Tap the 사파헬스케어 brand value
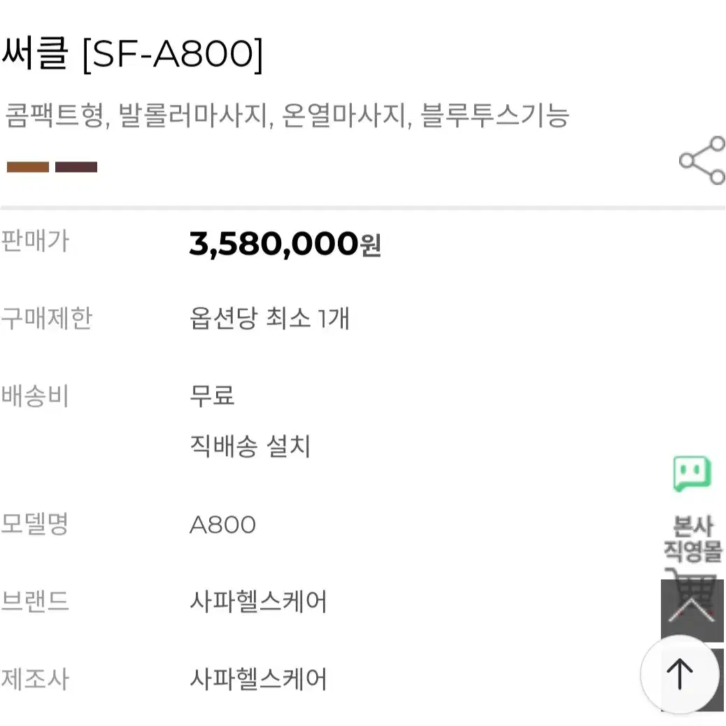The image size is (726, 726). tap(258, 602)
